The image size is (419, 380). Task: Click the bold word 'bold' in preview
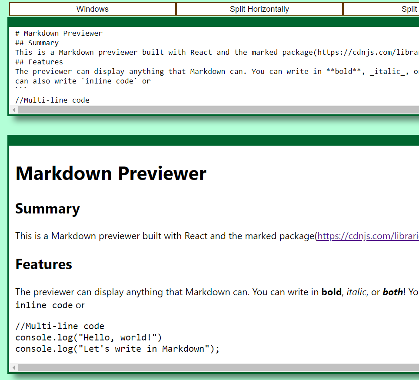click(x=332, y=292)
